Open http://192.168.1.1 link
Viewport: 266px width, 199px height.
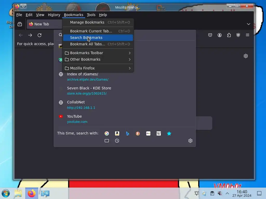(x=81, y=108)
